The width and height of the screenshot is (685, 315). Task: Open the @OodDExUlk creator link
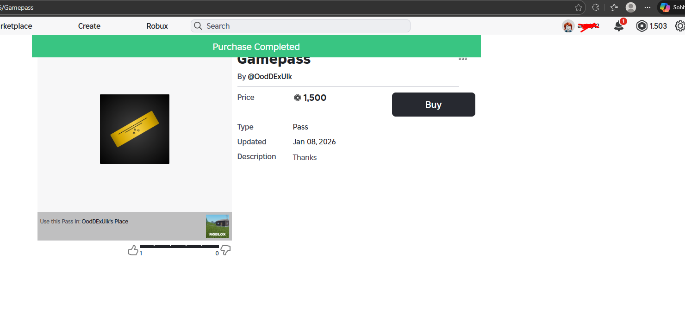tap(270, 76)
